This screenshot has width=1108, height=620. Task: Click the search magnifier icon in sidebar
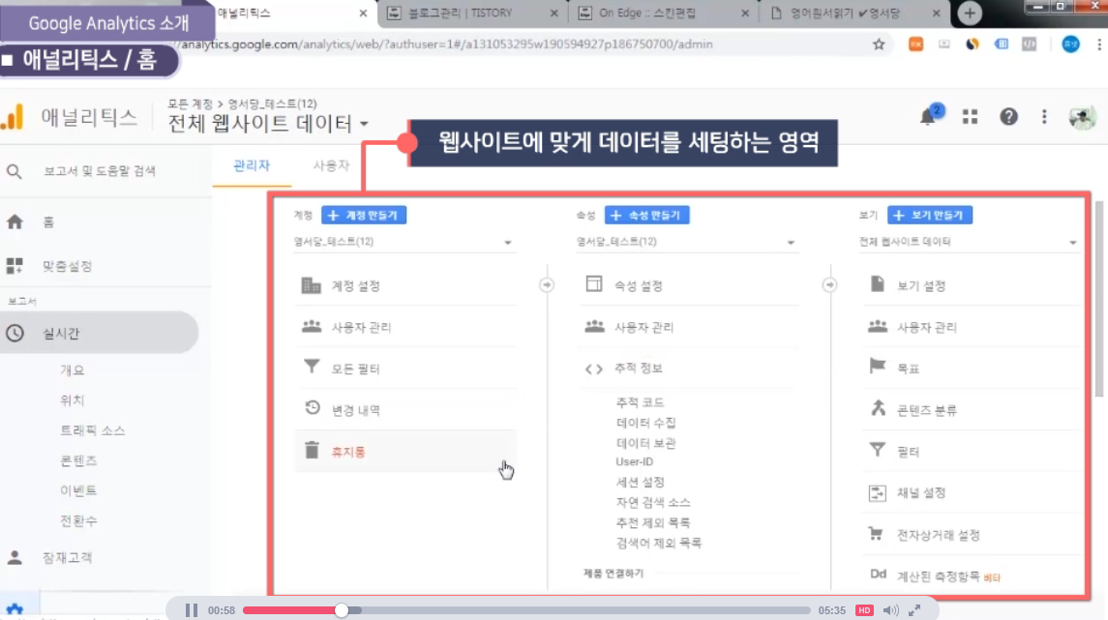15,171
